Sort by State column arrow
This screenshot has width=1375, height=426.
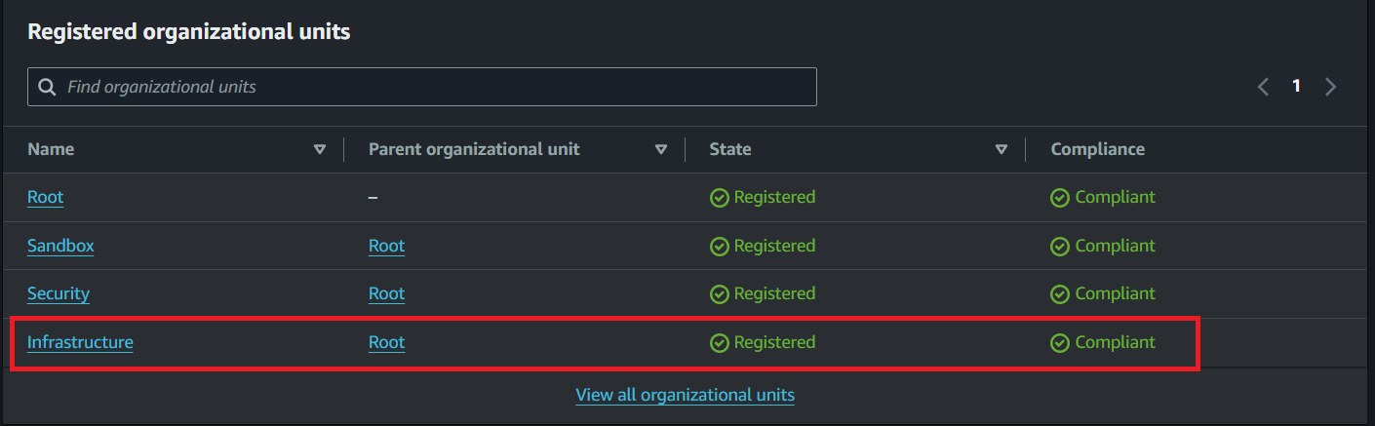click(x=1002, y=150)
